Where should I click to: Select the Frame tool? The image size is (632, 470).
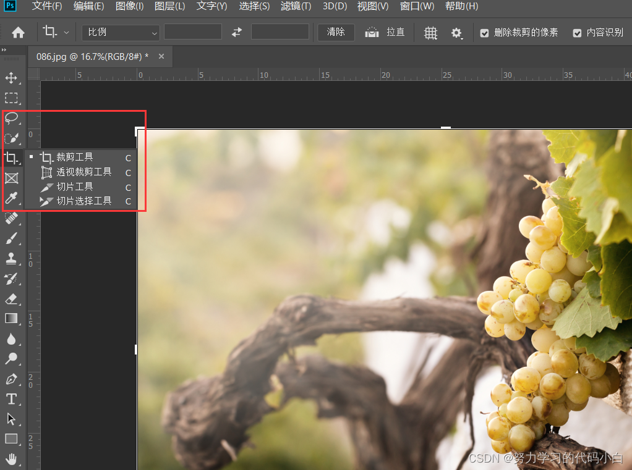coord(11,178)
